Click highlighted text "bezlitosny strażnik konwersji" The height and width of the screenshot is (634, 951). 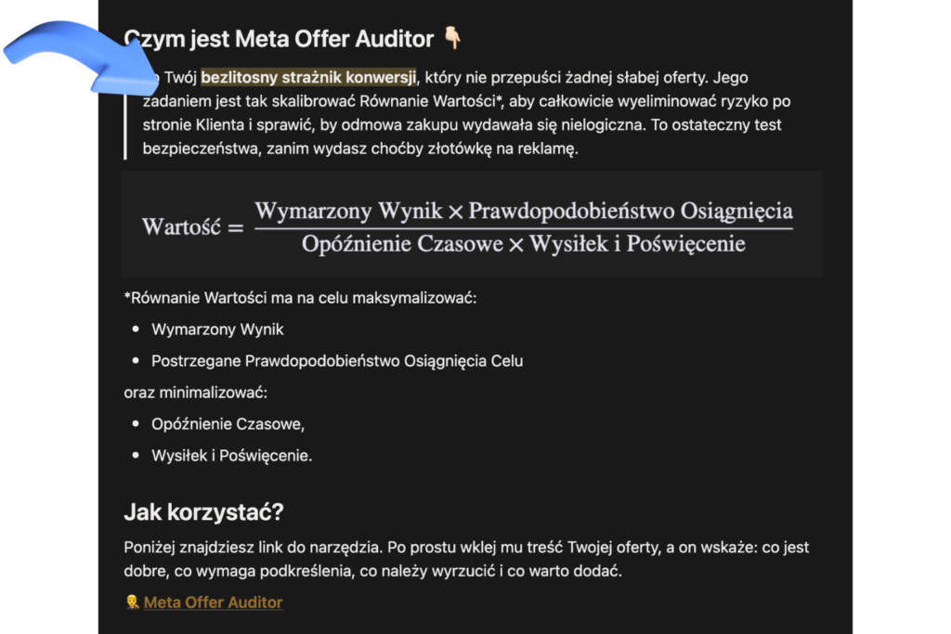coord(309,77)
